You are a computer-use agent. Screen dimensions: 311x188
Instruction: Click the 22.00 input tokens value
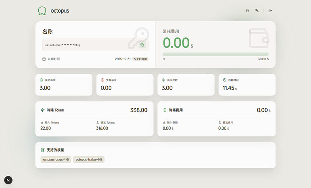coord(46,128)
